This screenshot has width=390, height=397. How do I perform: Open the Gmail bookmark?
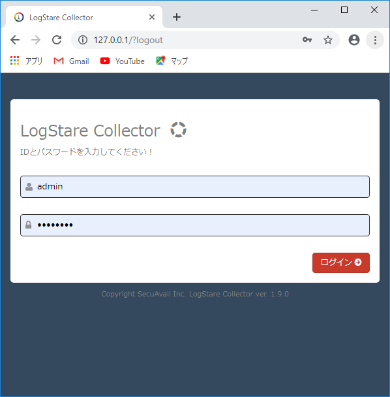71,61
